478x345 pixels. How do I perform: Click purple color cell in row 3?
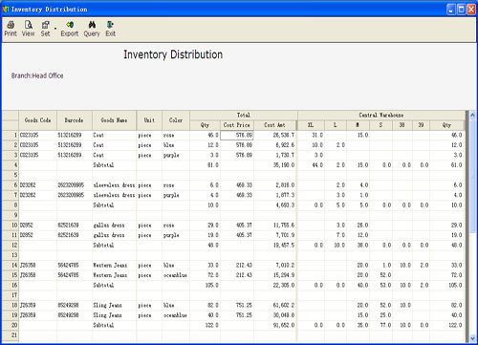(176, 155)
